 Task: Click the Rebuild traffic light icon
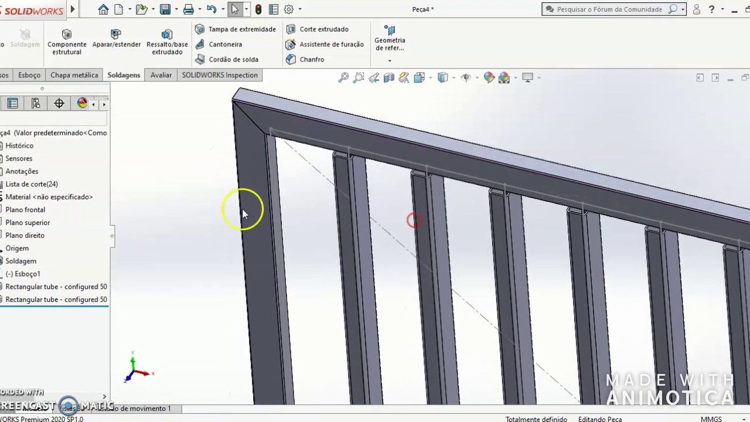(x=258, y=9)
